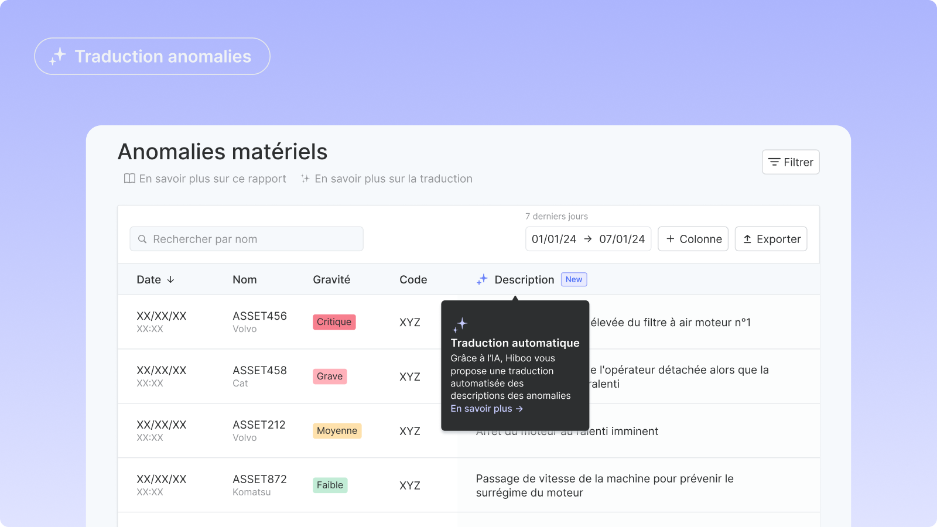Screen dimensions: 937x527
Task: Select the ASSET872 asset name
Action: tap(259, 479)
